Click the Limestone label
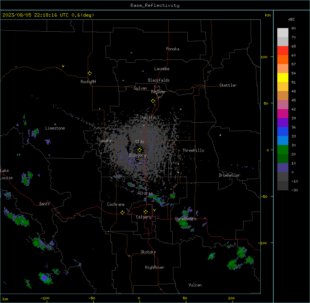 (55, 128)
